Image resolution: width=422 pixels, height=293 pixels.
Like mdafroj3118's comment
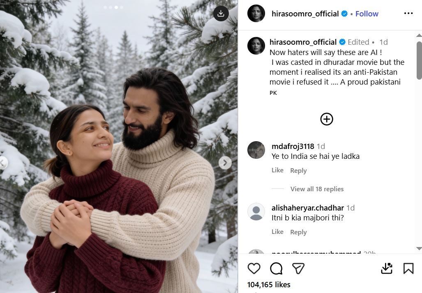click(x=277, y=170)
